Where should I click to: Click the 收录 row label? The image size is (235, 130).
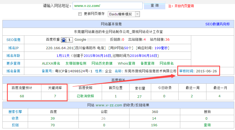click(x=15, y=118)
